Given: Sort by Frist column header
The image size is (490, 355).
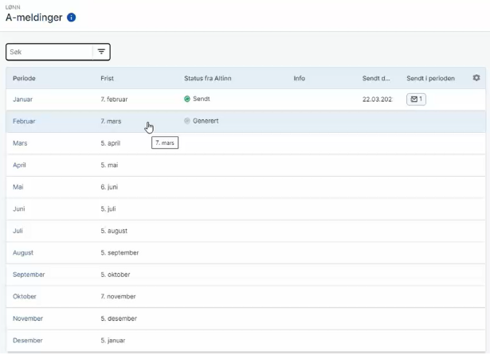Looking at the screenshot, I should 108,78.
